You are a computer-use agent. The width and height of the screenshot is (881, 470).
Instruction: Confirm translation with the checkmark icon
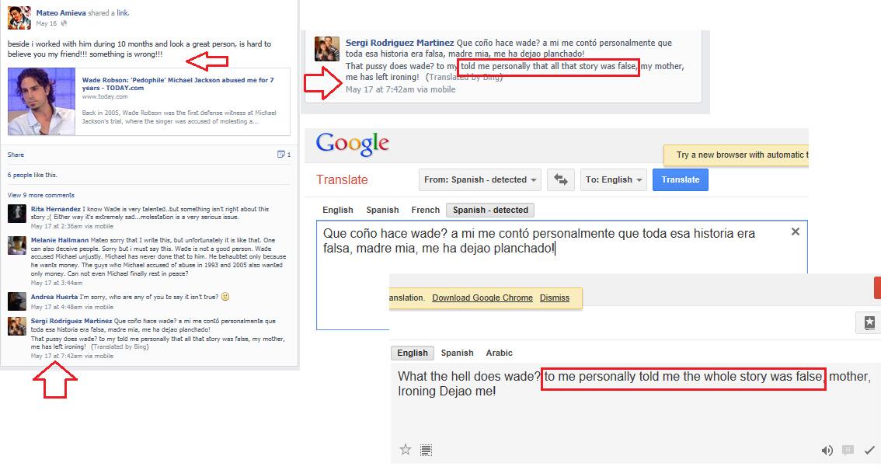[869, 451]
